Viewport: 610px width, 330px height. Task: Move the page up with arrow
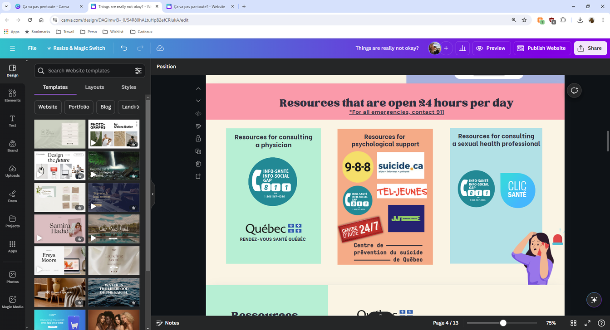pos(198,88)
